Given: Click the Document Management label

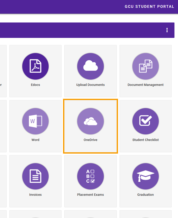Looking at the screenshot, I should coord(146,85).
